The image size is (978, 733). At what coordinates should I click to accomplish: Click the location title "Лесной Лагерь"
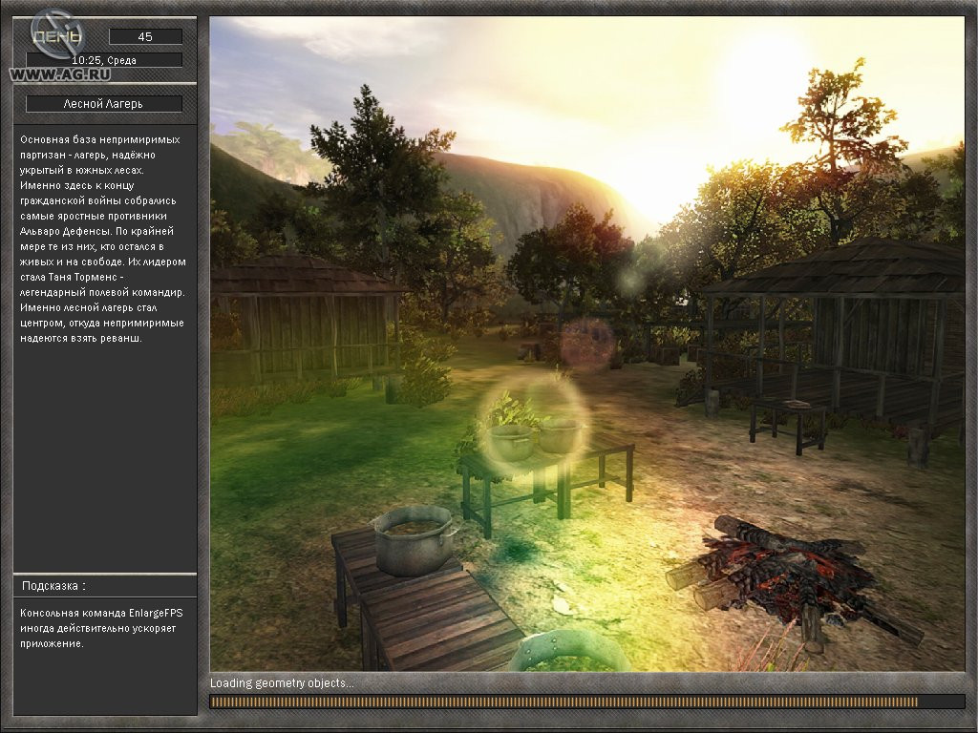coord(103,104)
